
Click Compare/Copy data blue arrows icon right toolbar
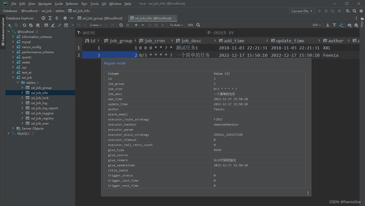point(341,25)
